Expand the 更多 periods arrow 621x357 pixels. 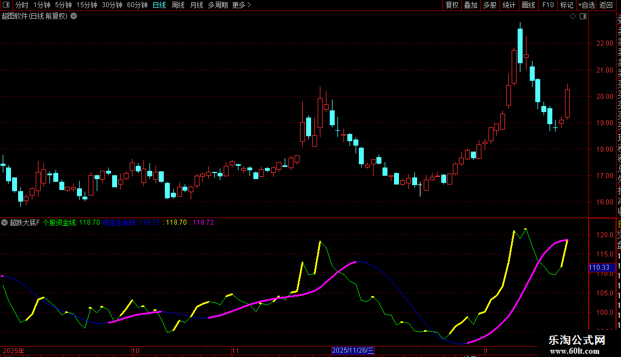pos(249,5)
